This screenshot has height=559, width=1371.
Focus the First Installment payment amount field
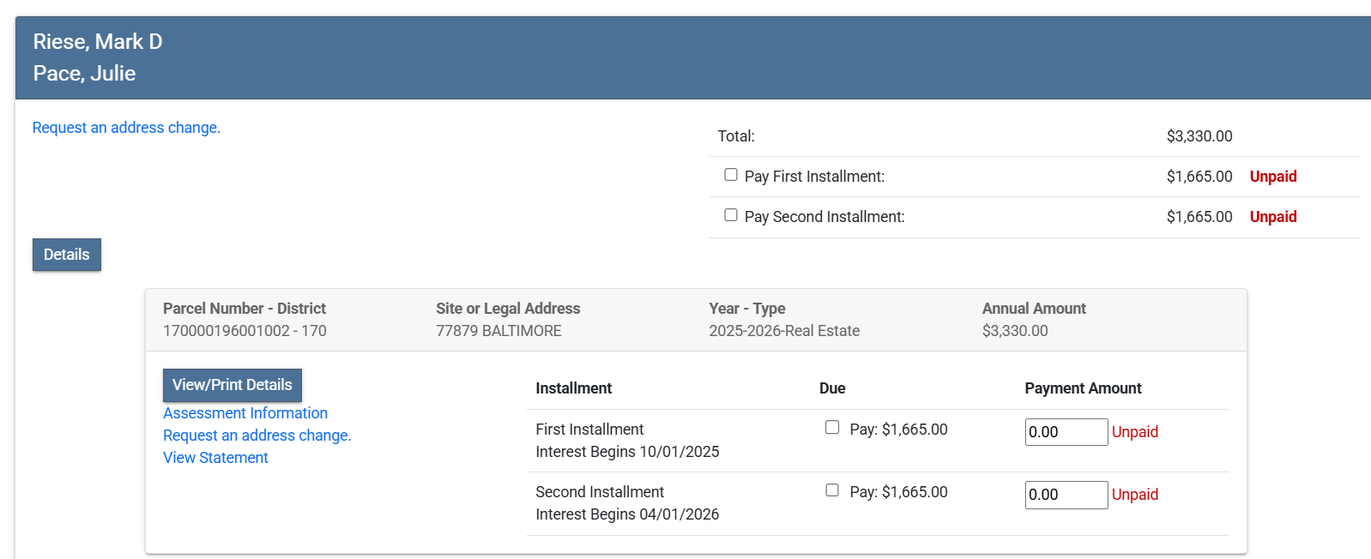(1066, 432)
